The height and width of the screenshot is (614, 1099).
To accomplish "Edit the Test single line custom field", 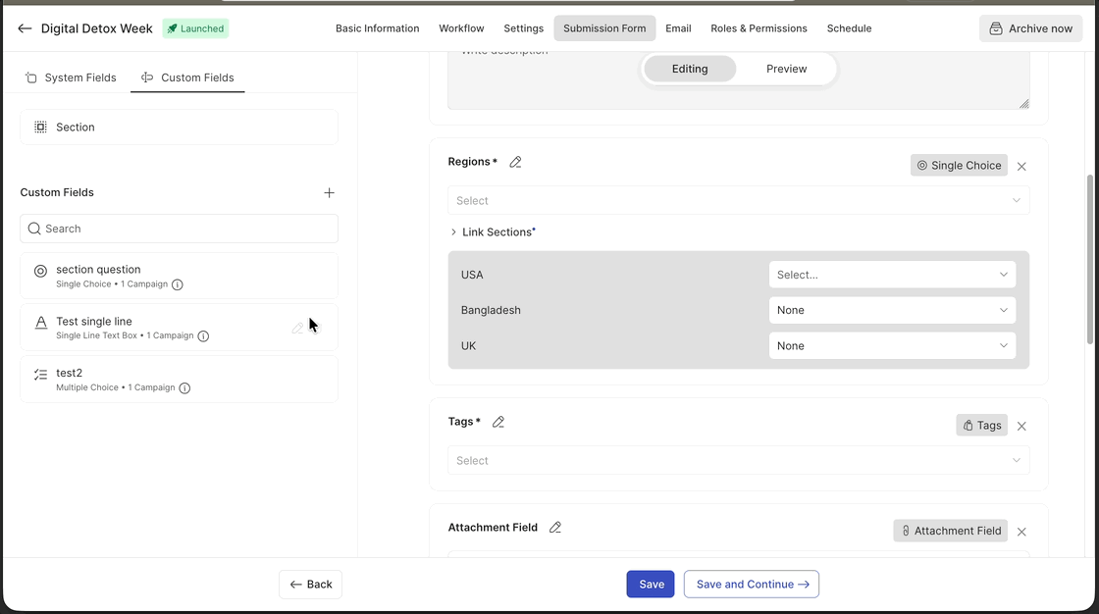I will [297, 329].
